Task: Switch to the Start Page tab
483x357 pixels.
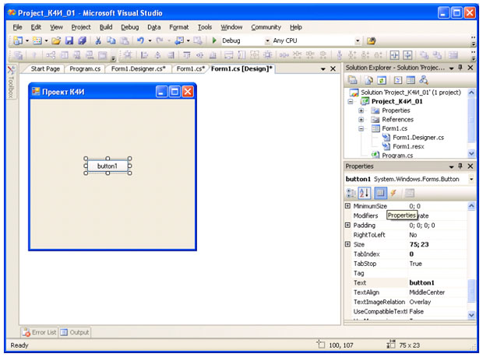Action: 45,69
